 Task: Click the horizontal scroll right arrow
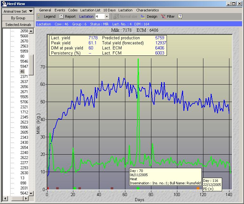26,198
